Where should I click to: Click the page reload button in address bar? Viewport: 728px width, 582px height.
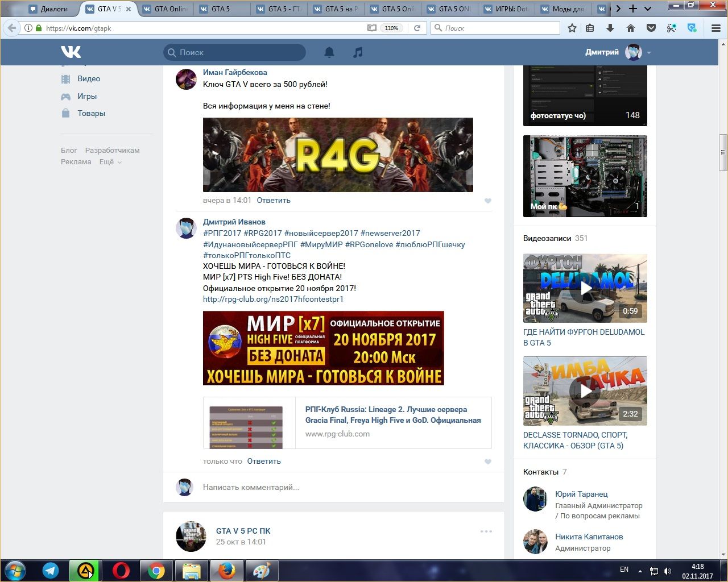tap(417, 28)
